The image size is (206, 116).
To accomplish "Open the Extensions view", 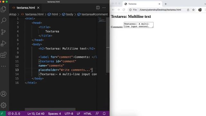I will (x=4, y=55).
